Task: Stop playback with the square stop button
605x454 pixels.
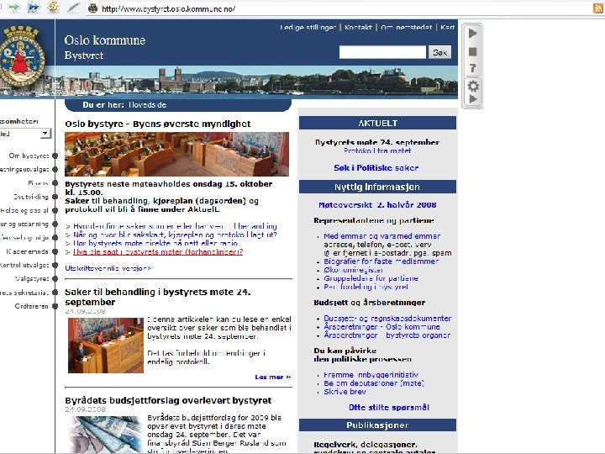Action: point(472,51)
